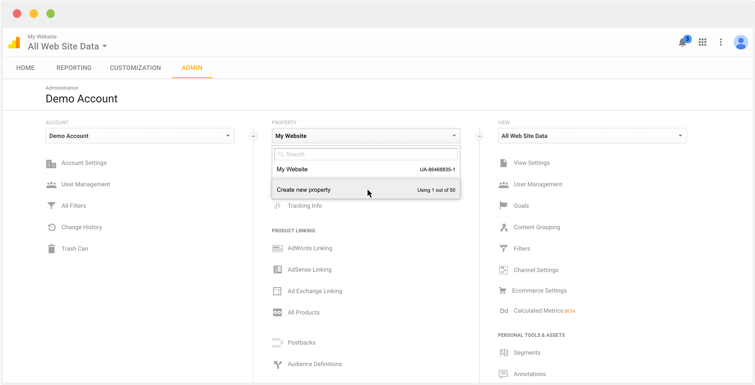Viewport: 755px width, 385px height.
Task: Click the Annotations text
Action: click(x=530, y=374)
